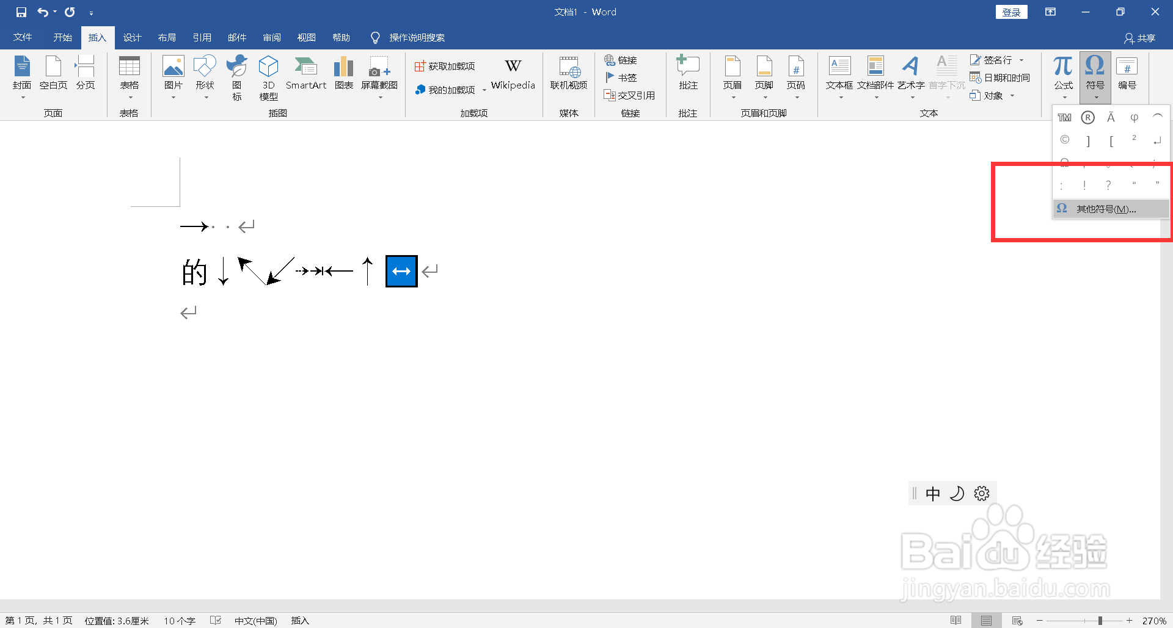The height and width of the screenshot is (628, 1173).
Task: Insert the registered ® symbol
Action: click(x=1087, y=118)
